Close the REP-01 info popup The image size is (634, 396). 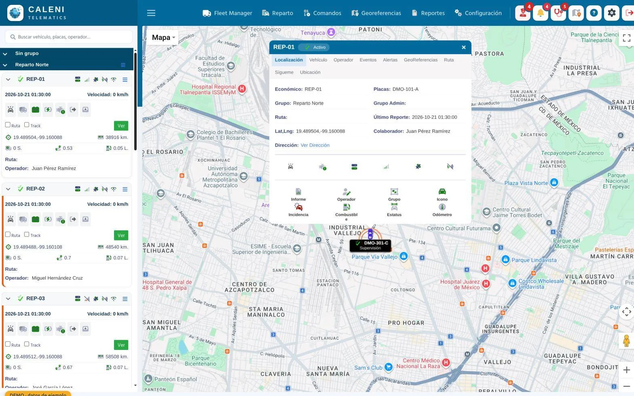pos(464,47)
